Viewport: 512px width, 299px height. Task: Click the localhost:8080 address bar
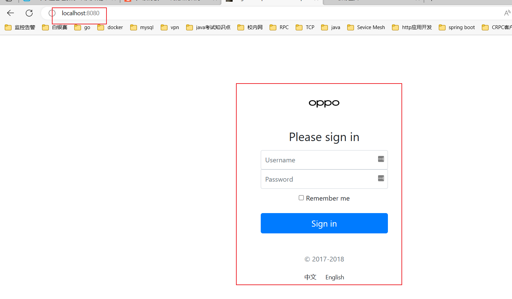[271, 13]
